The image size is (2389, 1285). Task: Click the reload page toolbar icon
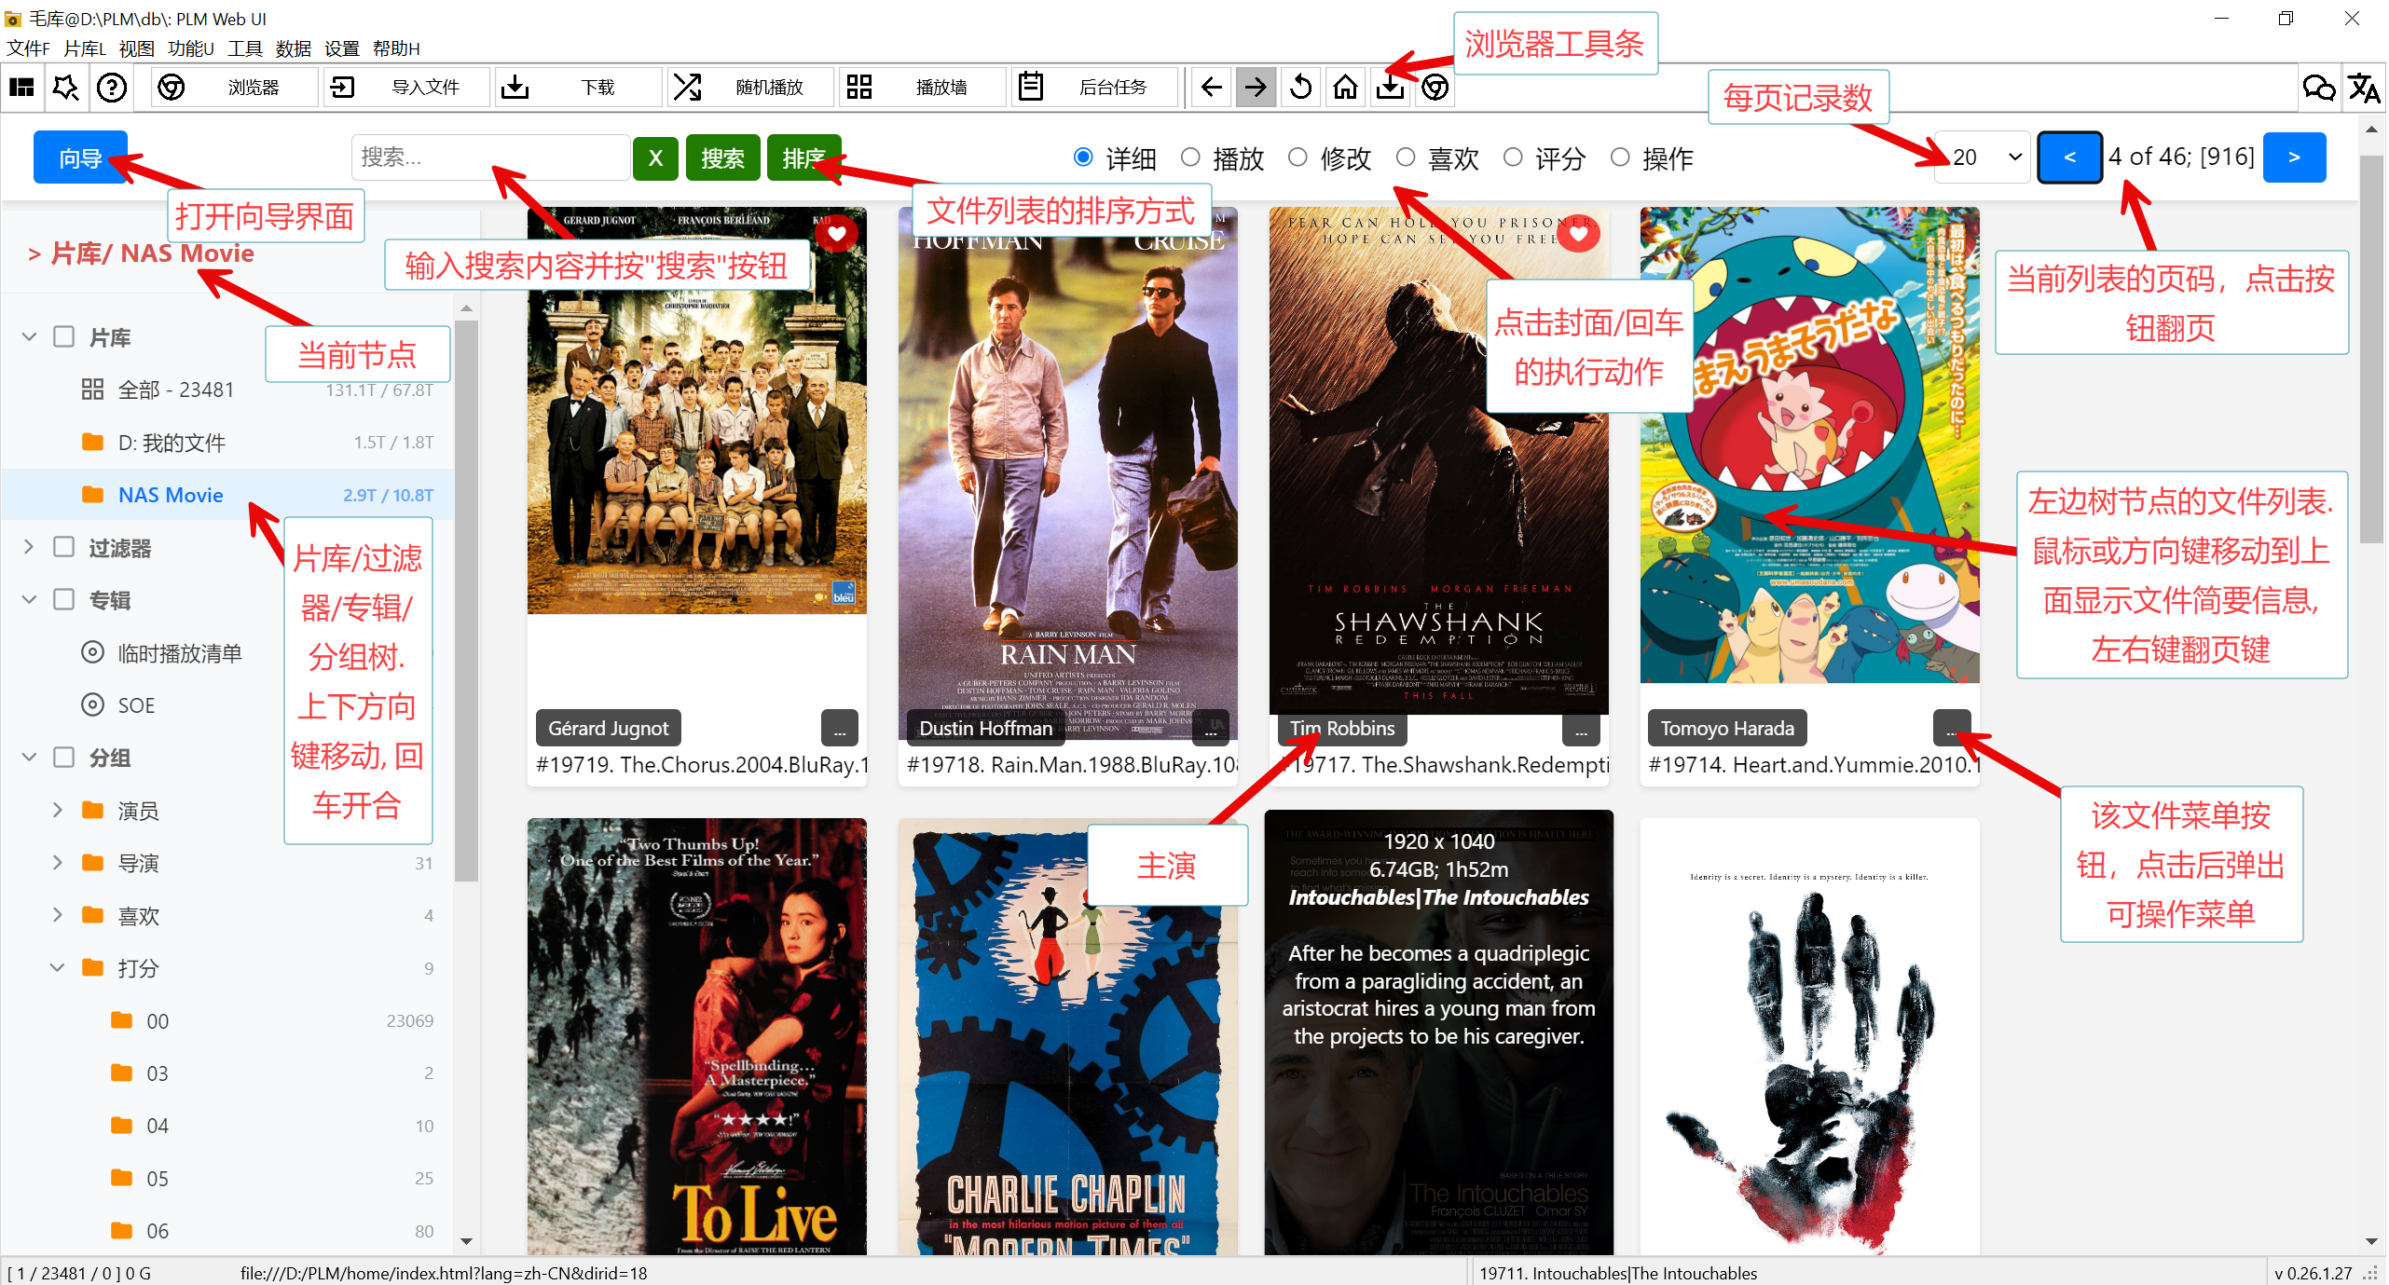[x=1300, y=88]
